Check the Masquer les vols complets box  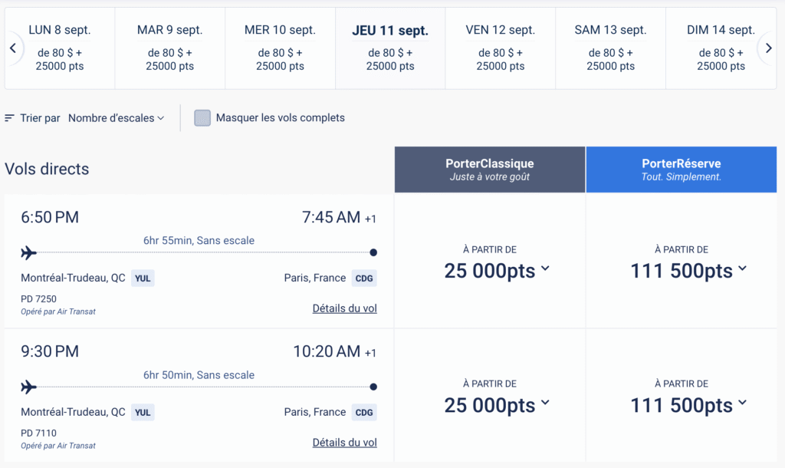pyautogui.click(x=202, y=118)
